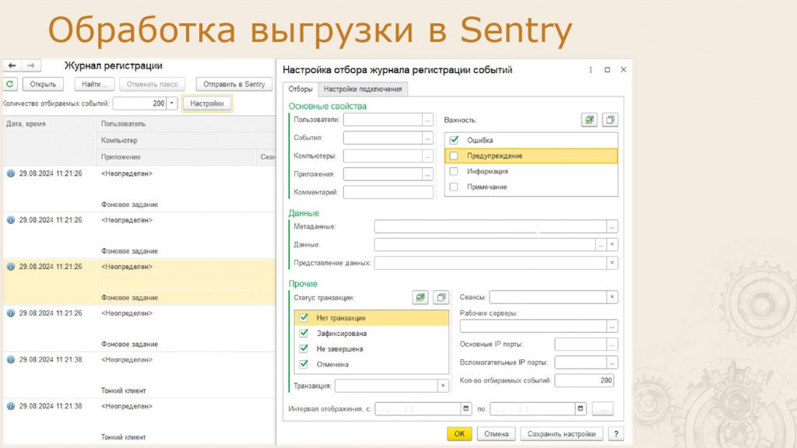
Task: Enable the Примечание importance checkbox
Action: tap(454, 187)
